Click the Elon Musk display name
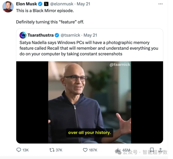 [x=26, y=4]
